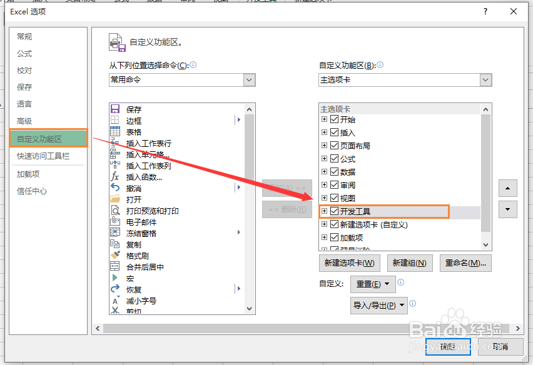The height and width of the screenshot is (365, 533).
Task: Select the 加载项 category in the left sidebar
Action: click(x=28, y=174)
